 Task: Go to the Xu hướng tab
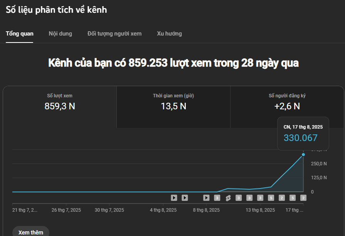click(x=169, y=34)
